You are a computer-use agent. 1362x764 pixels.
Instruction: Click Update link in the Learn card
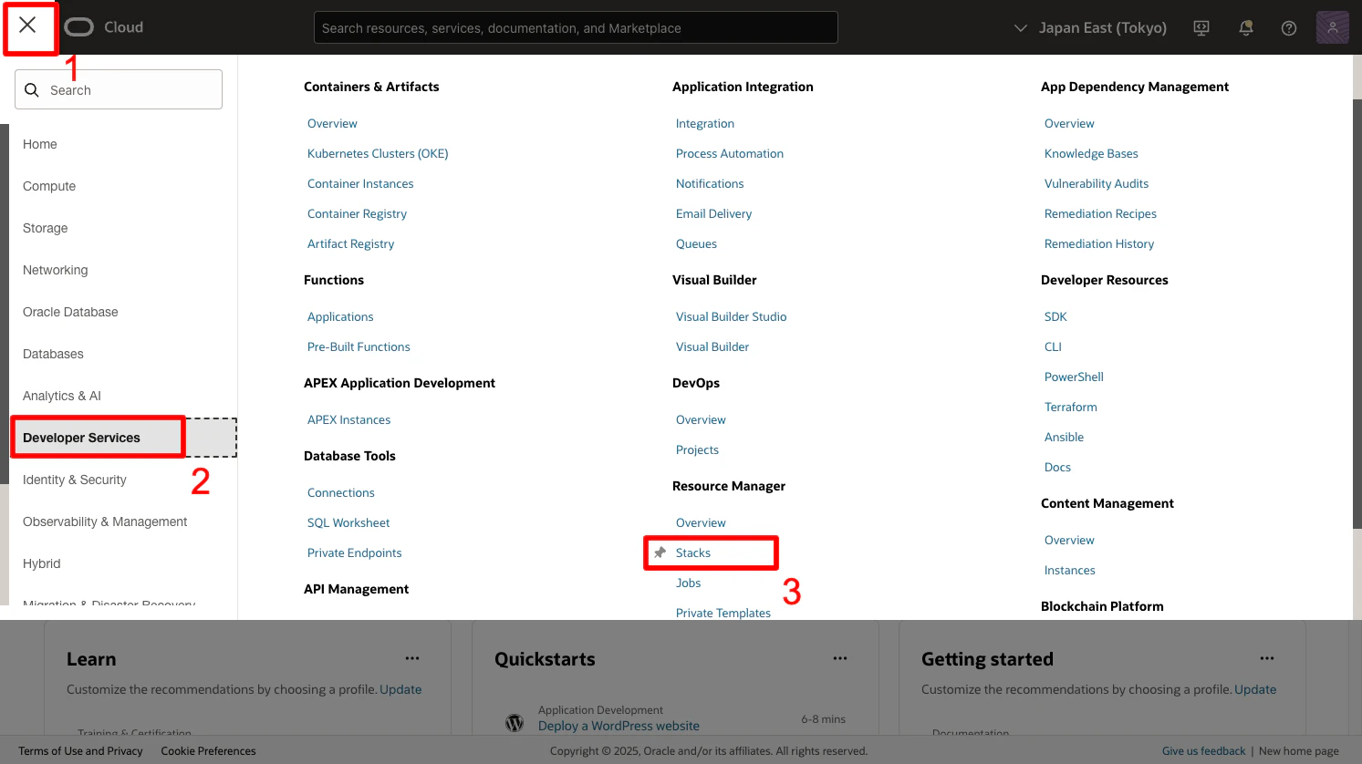[400, 689]
